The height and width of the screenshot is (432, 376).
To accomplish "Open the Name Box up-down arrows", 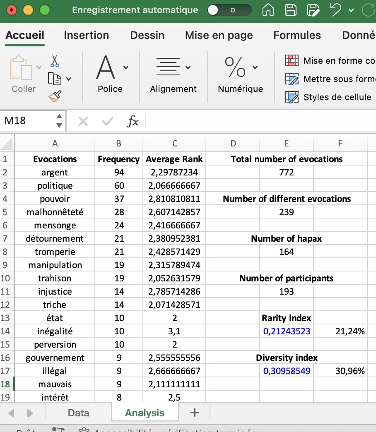I will pos(59,121).
